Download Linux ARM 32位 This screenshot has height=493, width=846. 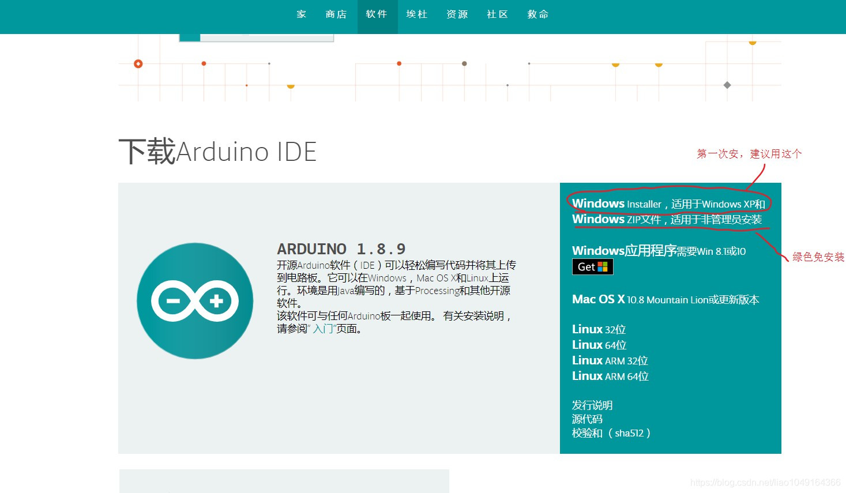610,360
